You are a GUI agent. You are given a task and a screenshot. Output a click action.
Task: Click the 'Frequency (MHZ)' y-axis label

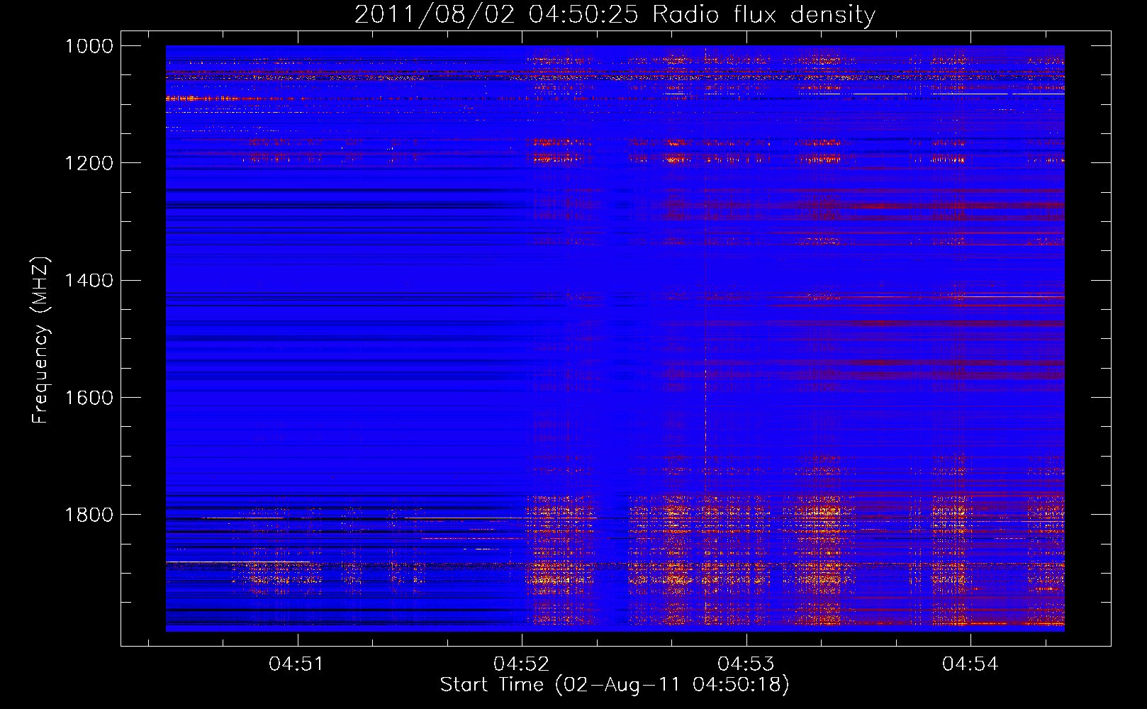[x=40, y=340]
